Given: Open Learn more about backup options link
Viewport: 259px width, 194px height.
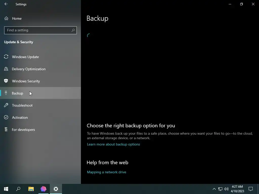Looking at the screenshot, I should [x=113, y=144].
